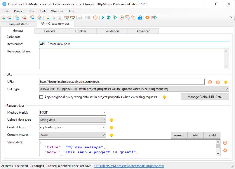Expand the Content type application/json dropdown
This screenshot has height=169, width=235.
(104, 127)
